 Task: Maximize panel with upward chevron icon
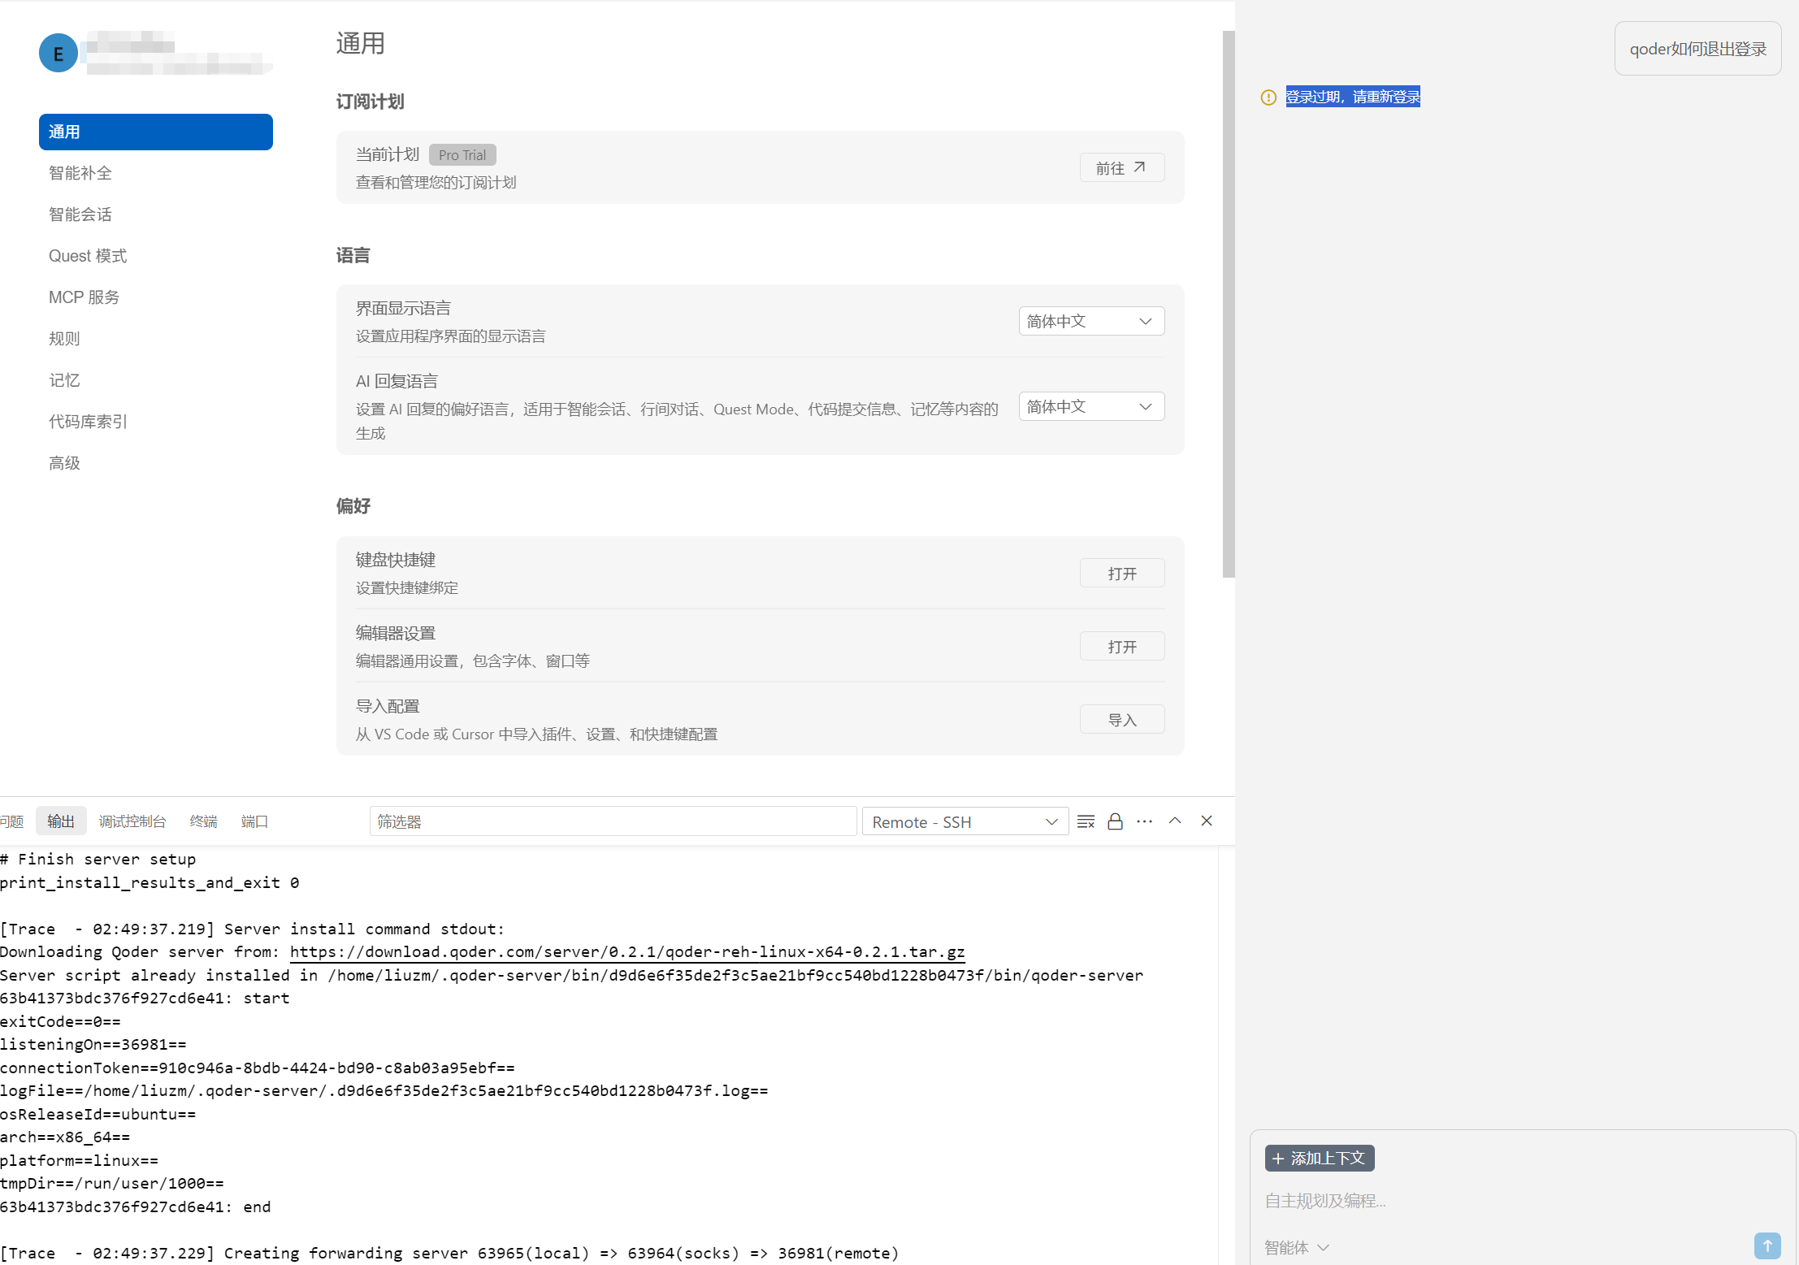click(x=1174, y=821)
